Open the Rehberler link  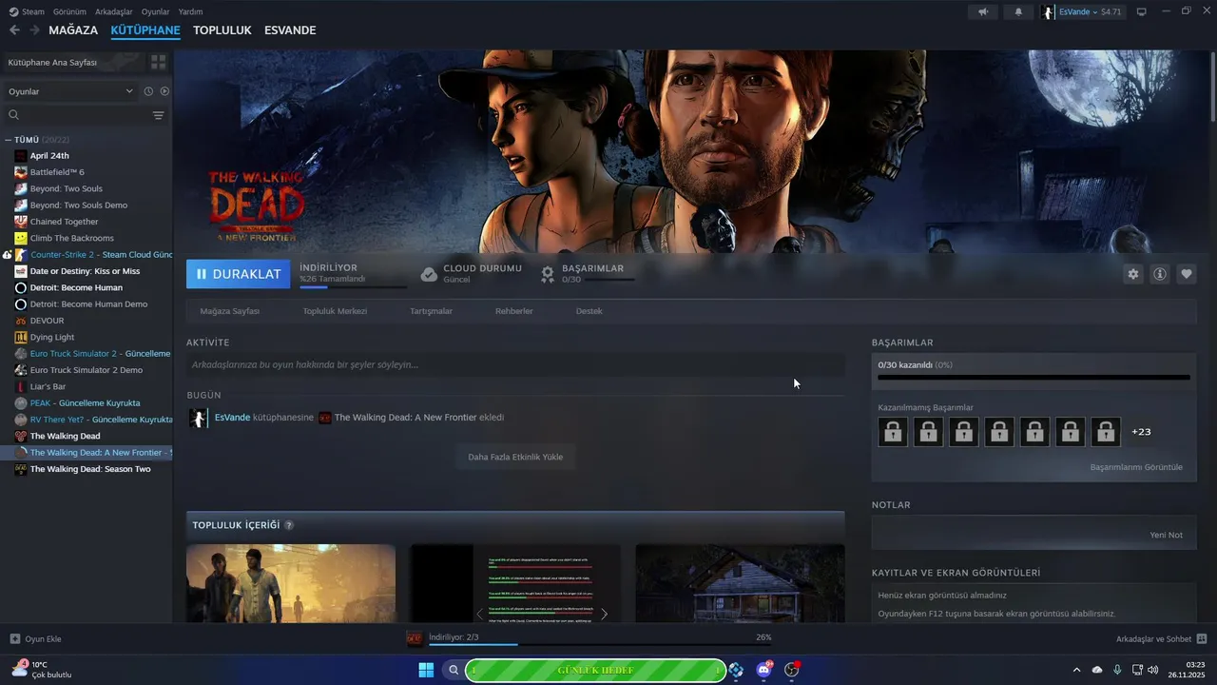tap(514, 311)
